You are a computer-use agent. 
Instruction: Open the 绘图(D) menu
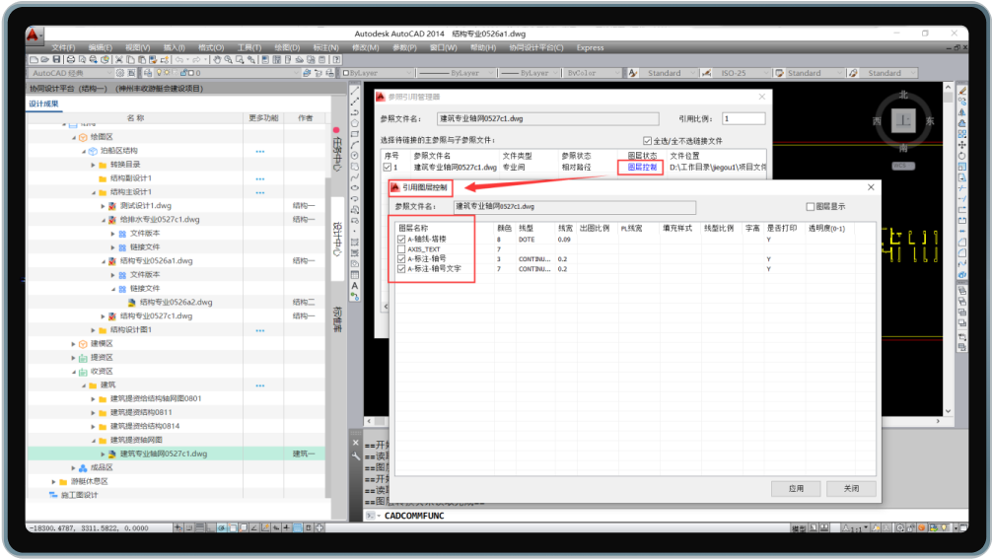(287, 47)
